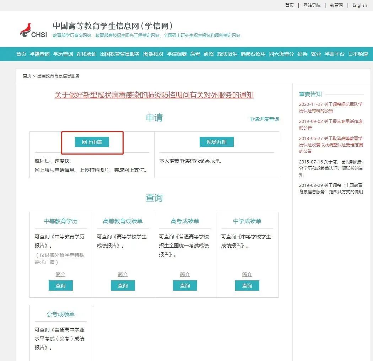Open 港澳台招生 menu item
Viewport: 373px width, 361px height.
pos(253,54)
